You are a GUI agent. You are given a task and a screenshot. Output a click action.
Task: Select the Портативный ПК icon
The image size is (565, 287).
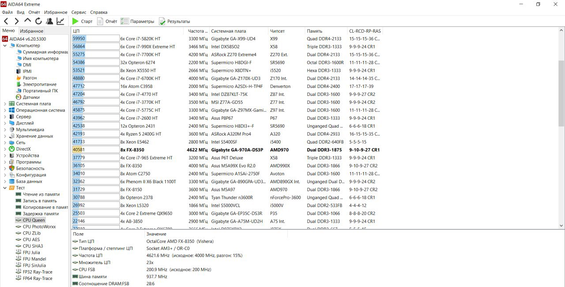point(19,91)
